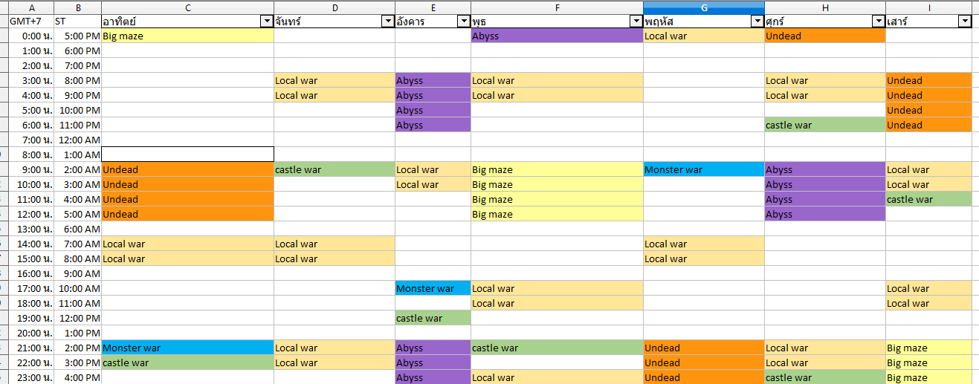979x384 pixels.
Task: Expand the พฤหัส filter dropdown arrow
Action: pyautogui.click(x=757, y=22)
